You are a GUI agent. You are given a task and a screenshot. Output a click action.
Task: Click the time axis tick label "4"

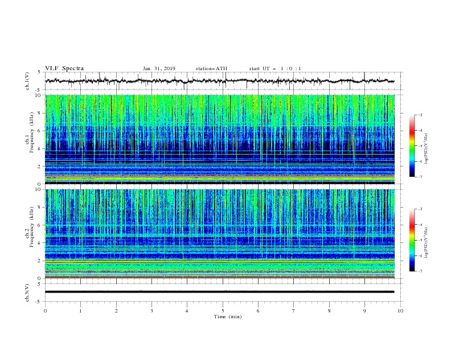[x=187, y=311]
